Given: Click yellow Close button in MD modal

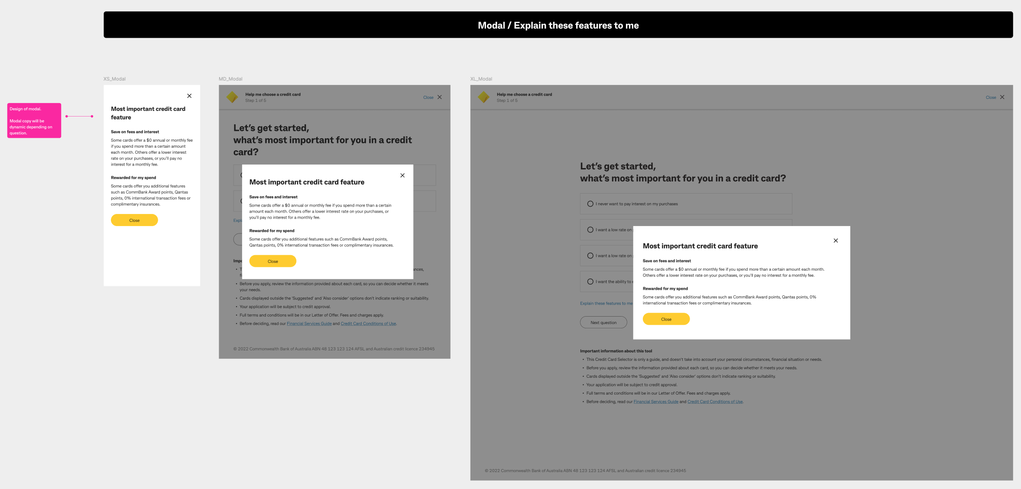Looking at the screenshot, I should click(x=273, y=261).
